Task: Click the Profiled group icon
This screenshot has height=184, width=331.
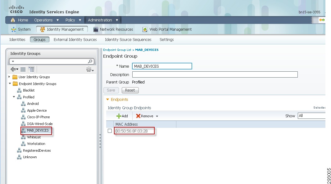Action: (19, 97)
